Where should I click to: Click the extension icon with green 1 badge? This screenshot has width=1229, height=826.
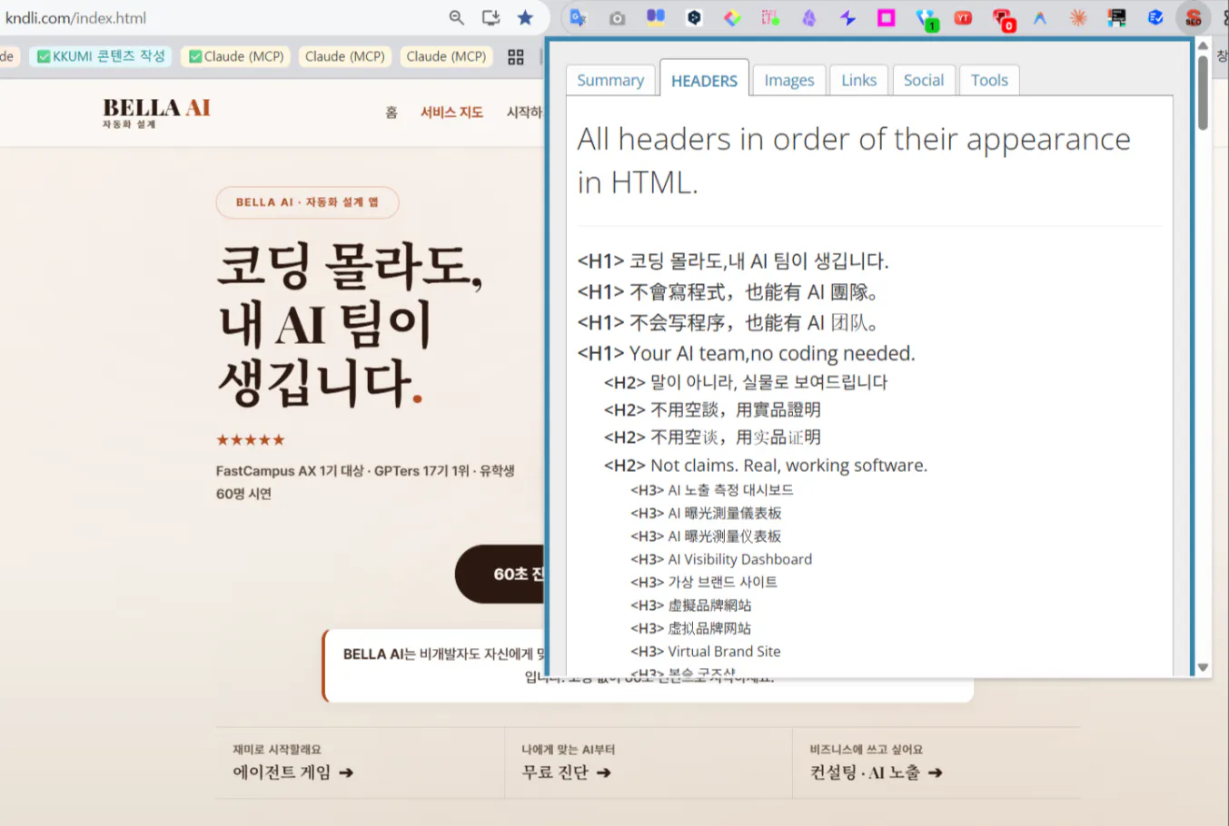coord(926,19)
